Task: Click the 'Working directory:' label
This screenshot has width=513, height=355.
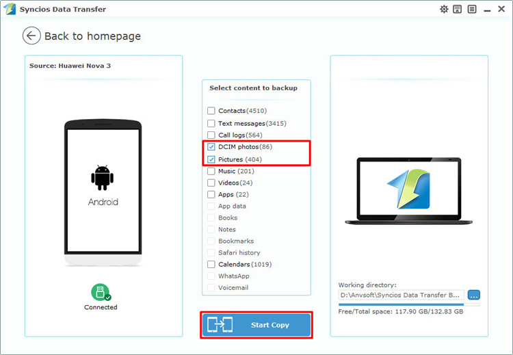Action: click(x=367, y=285)
